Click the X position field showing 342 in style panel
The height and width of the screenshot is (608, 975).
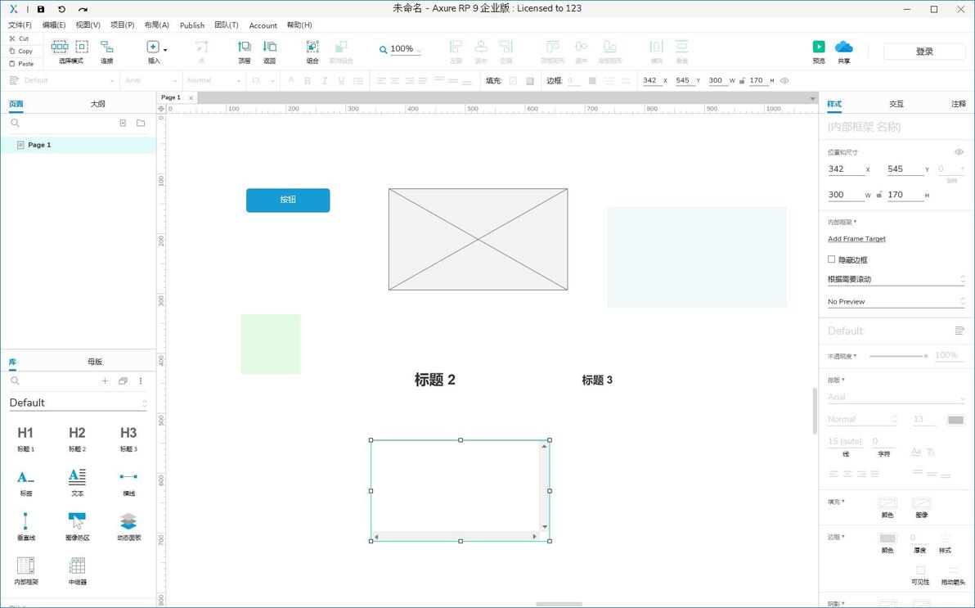pos(846,169)
